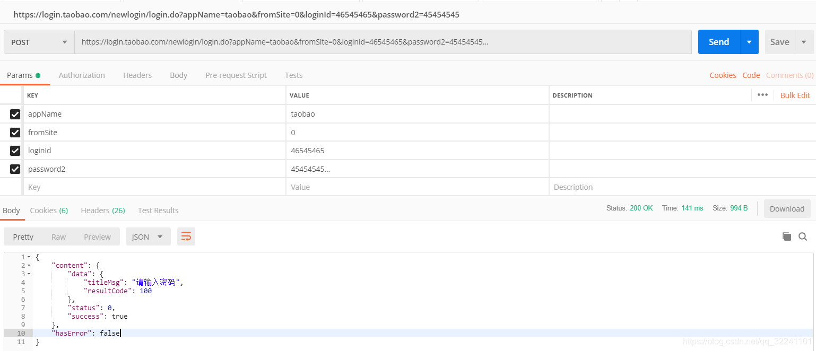The image size is (816, 351).
Task: Click the loginId key cell
Action: coord(154,151)
